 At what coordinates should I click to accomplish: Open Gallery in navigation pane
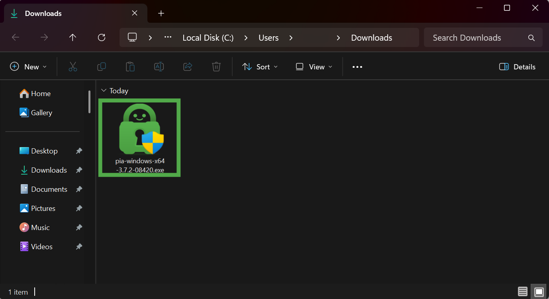[36, 113]
